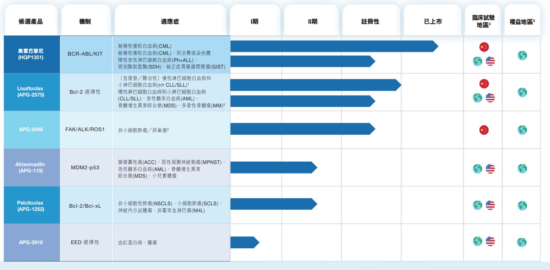Click 奥雷巴替尼 second bar ending in 註冊性
This screenshot has width=550, height=270.
pyautogui.click(x=303, y=61)
